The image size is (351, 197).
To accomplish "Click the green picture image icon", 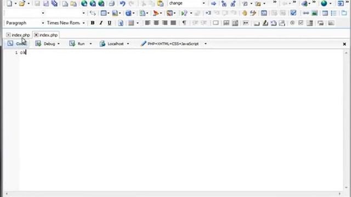I will [314, 13].
